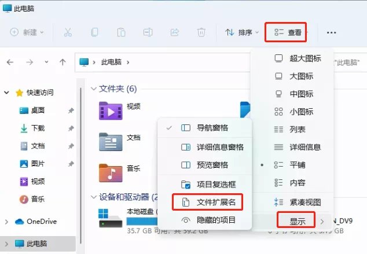Click 此电脑 in the address bar path

111,62
